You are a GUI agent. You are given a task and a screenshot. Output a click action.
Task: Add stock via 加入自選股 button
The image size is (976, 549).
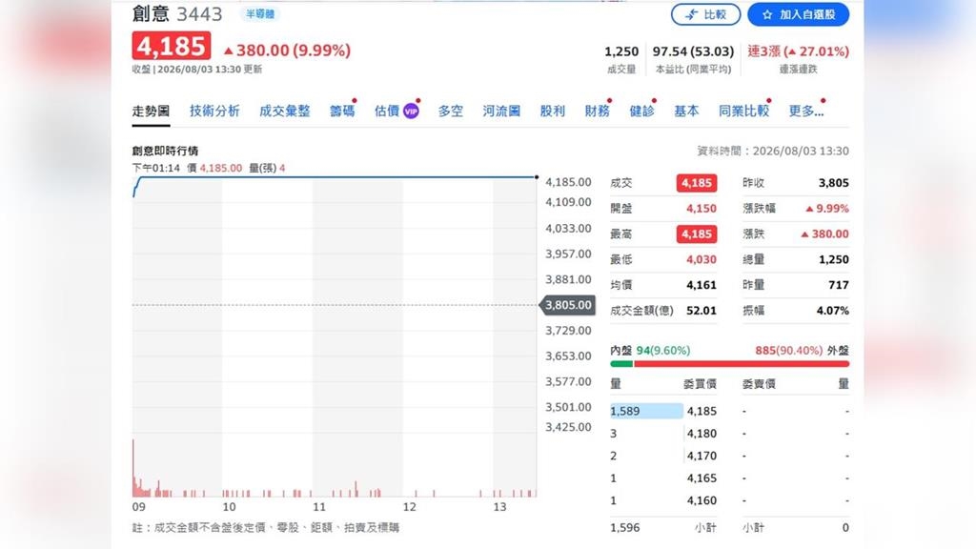pos(798,14)
